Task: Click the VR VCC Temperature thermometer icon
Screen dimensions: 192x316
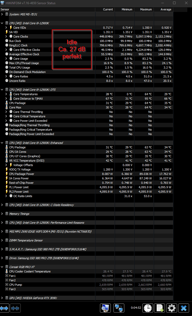Action: point(7,161)
